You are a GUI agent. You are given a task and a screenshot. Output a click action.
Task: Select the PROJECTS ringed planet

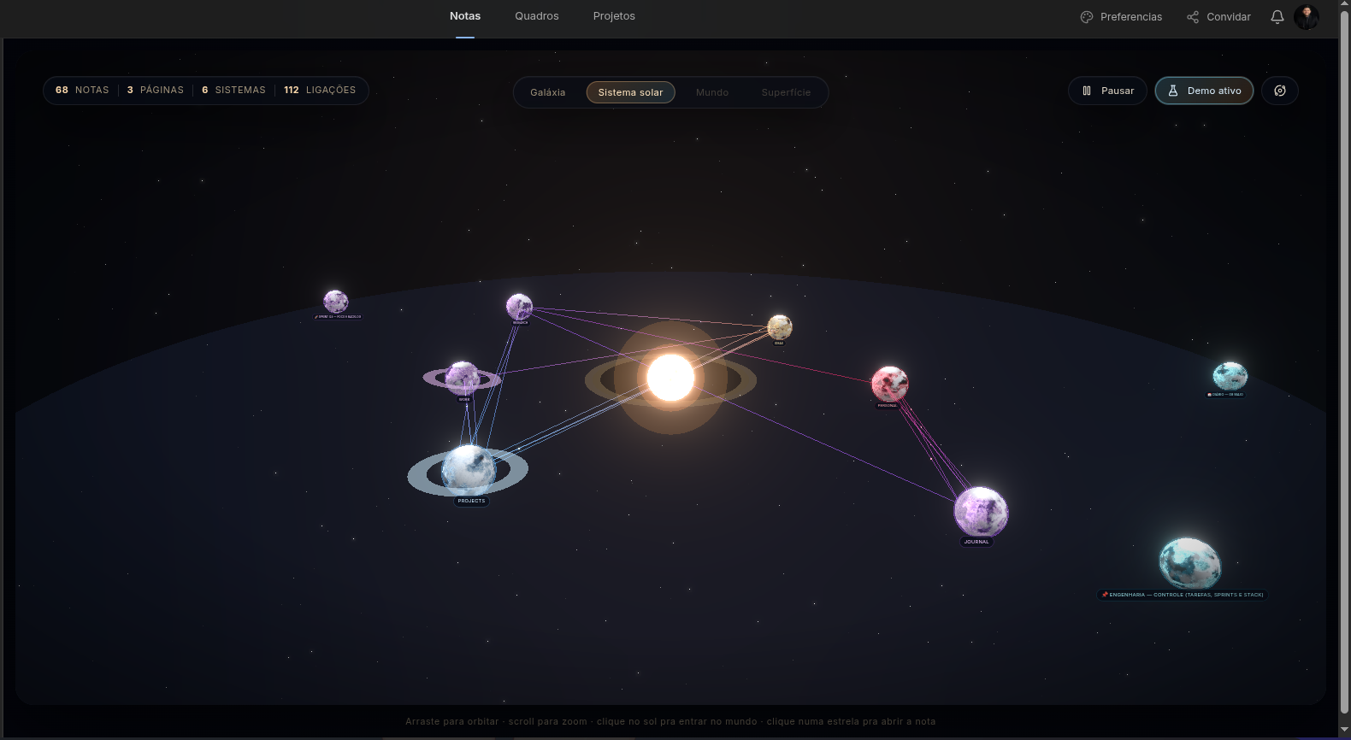coord(469,470)
